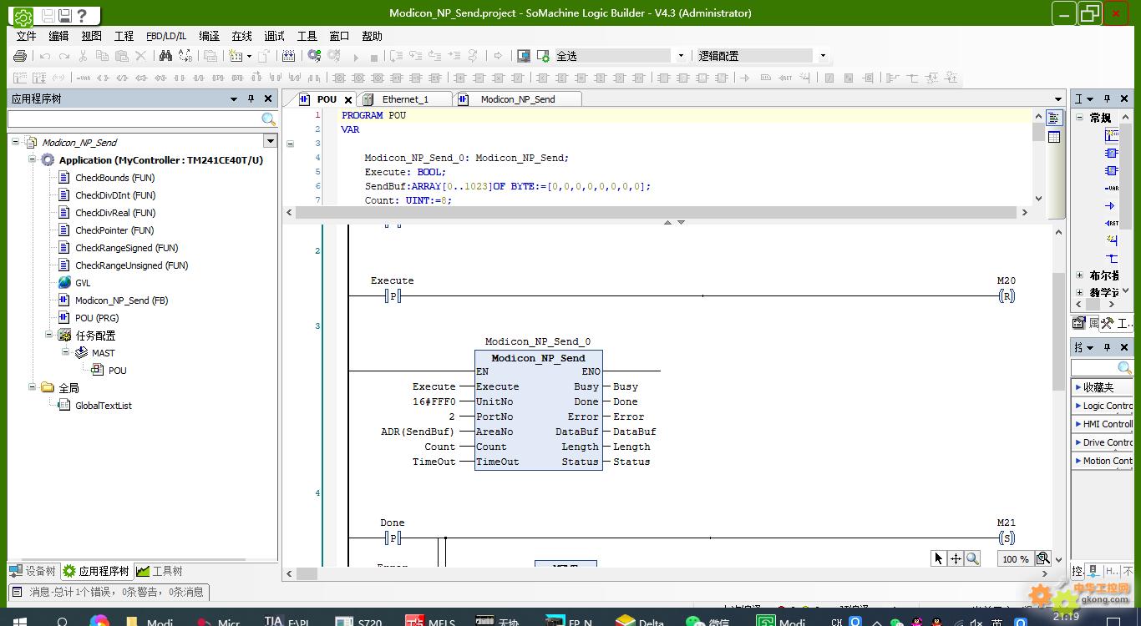Switch to the Ethernet_1 tab

tap(405, 99)
